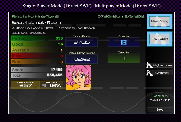Click the red Miss score bar
The height and width of the screenshot is (122, 181).
pos(37,56)
